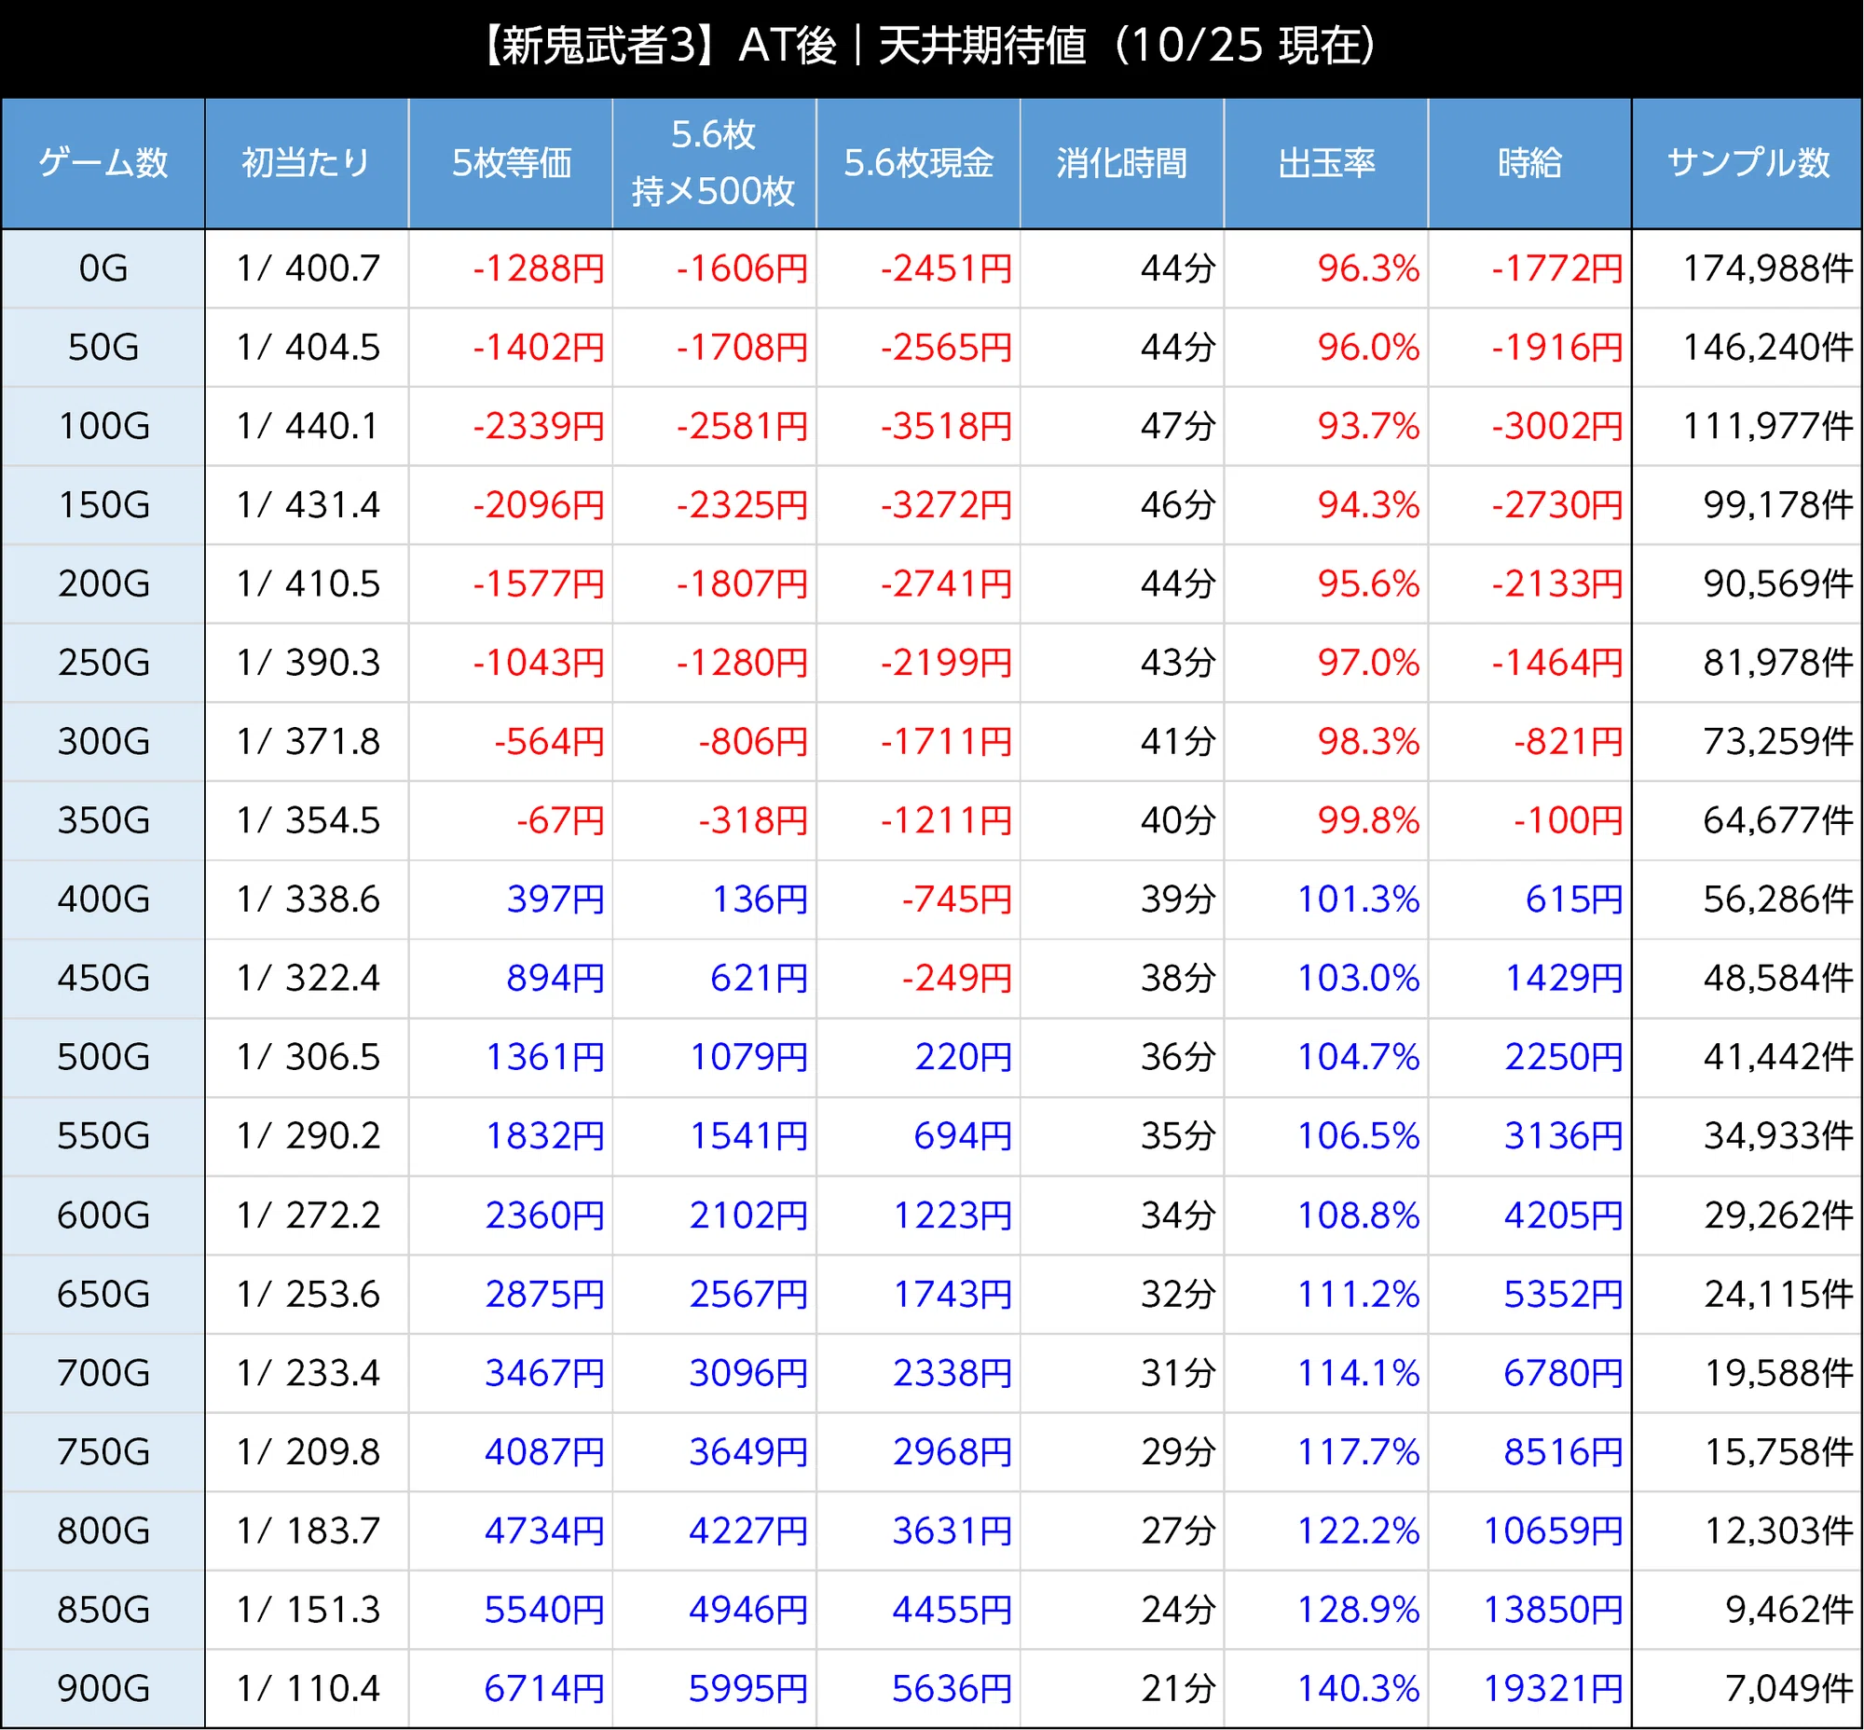The image size is (1864, 1730).
Task: Select the value -1772円
Action: point(1558,268)
